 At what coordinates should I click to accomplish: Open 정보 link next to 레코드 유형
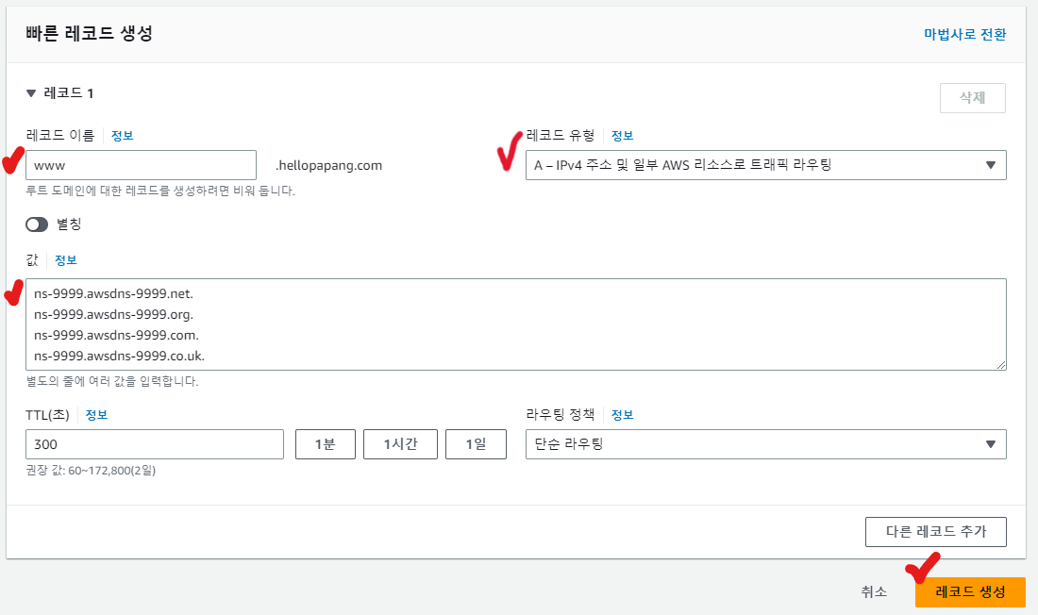click(623, 135)
